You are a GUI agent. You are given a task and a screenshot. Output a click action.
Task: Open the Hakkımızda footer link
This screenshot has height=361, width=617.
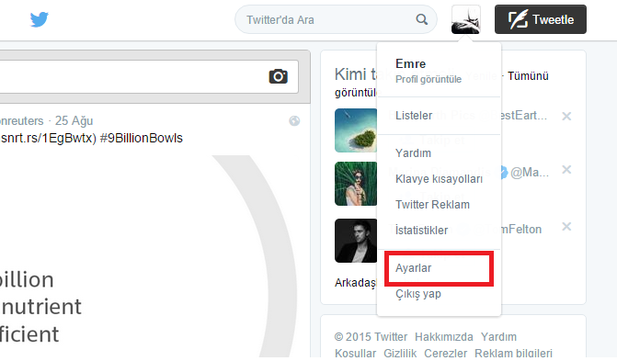pyautogui.click(x=444, y=337)
